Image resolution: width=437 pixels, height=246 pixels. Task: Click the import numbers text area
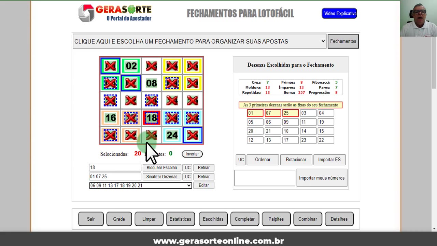click(265, 178)
